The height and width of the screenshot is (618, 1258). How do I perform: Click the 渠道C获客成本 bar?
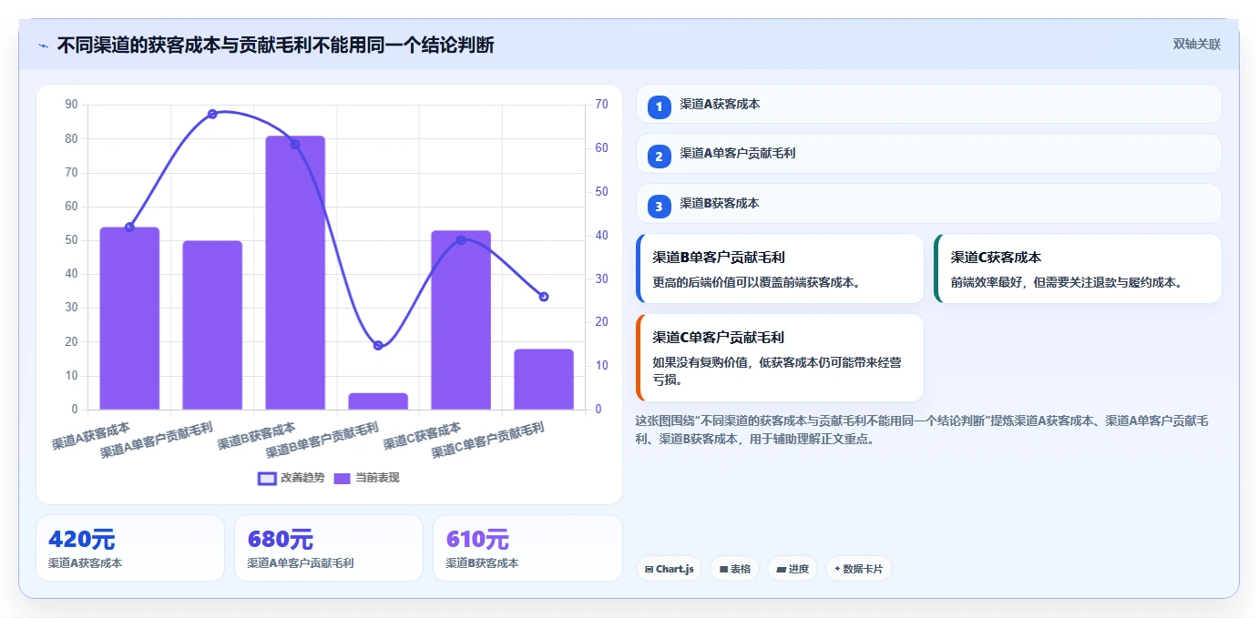461,320
